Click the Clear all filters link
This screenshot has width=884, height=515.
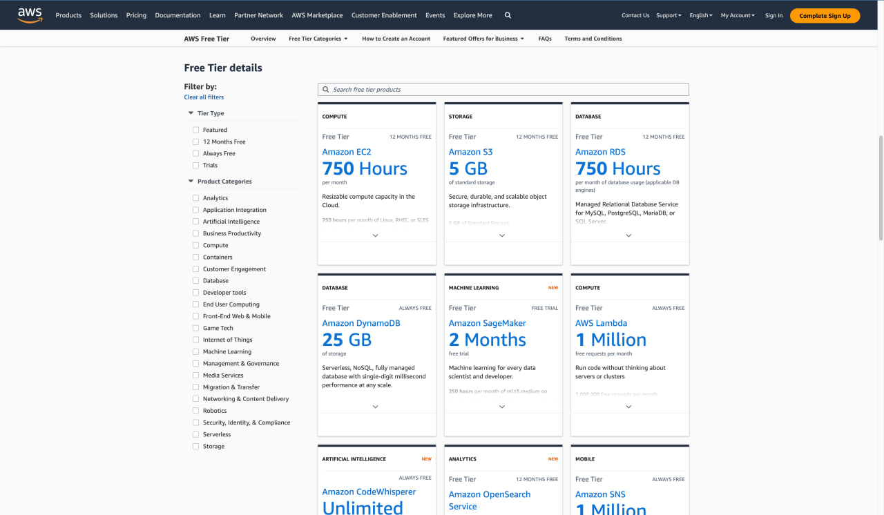204,97
